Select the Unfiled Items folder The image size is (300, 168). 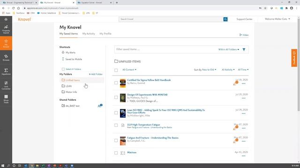click(x=82, y=80)
